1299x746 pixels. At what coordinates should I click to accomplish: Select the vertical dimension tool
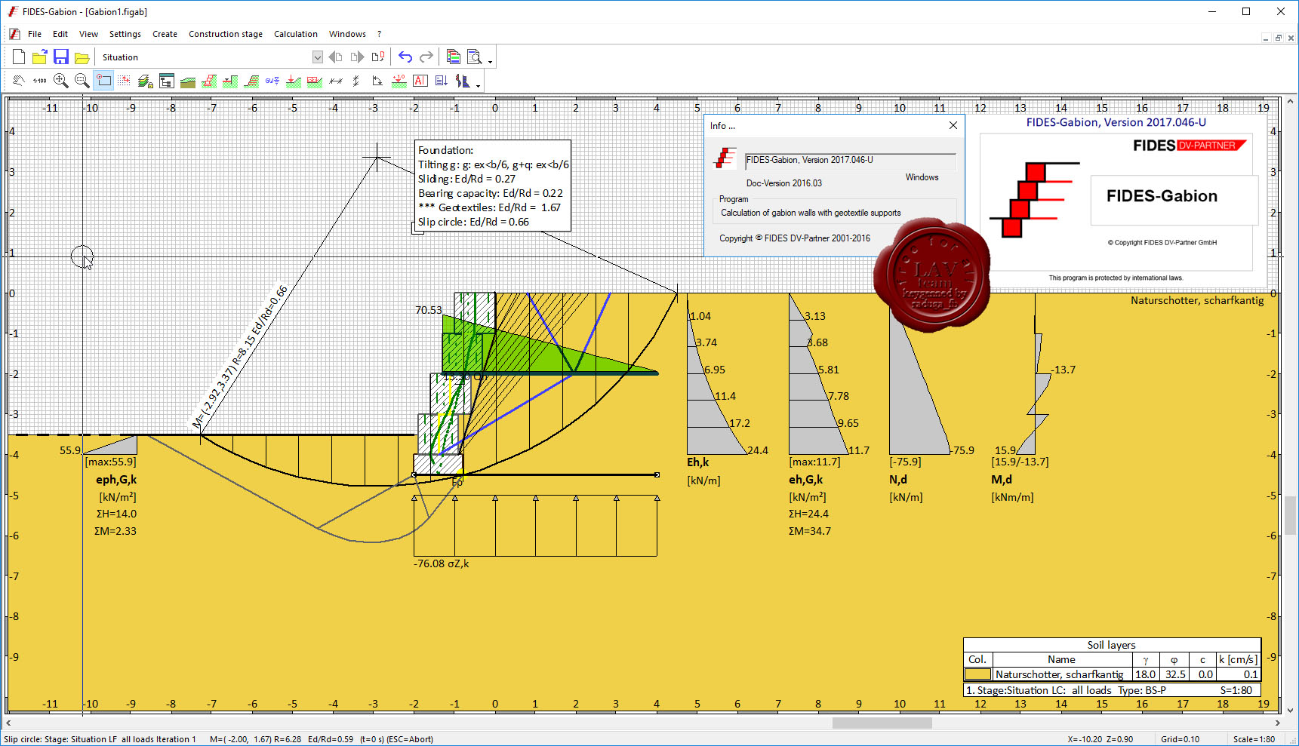pyautogui.click(x=356, y=81)
